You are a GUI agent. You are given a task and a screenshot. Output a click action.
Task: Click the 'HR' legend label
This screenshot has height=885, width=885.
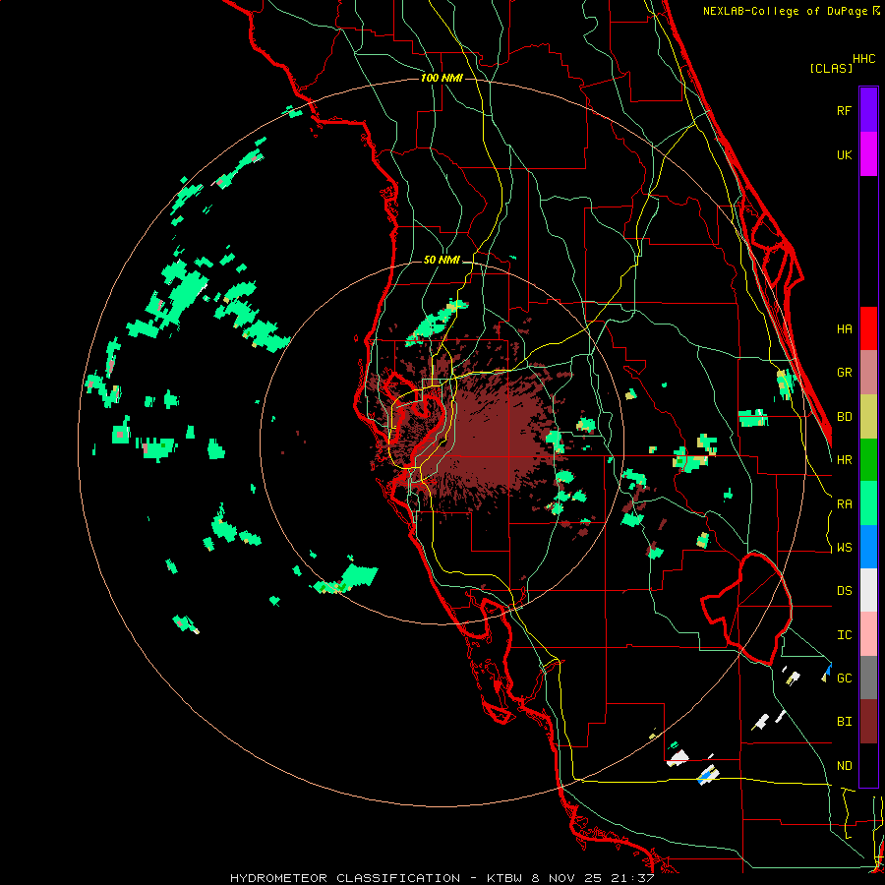(844, 460)
